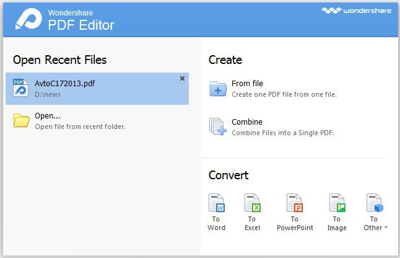Screen dimensions: 400x258
Task: Open the recent file AvtoC172013.pdf
Action: (97, 89)
